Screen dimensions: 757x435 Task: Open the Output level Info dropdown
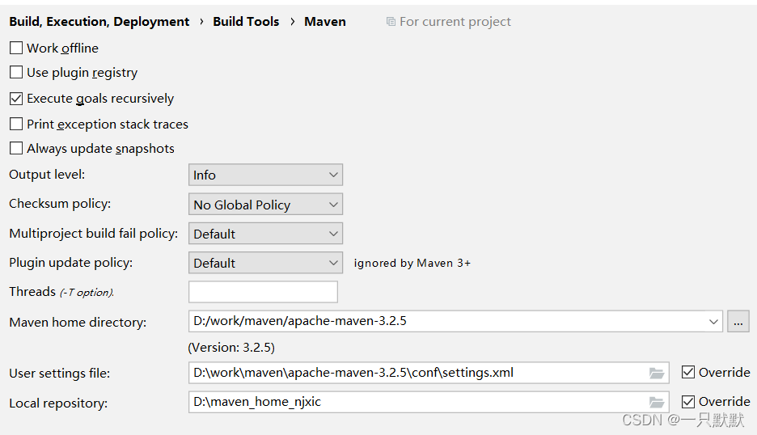point(265,175)
